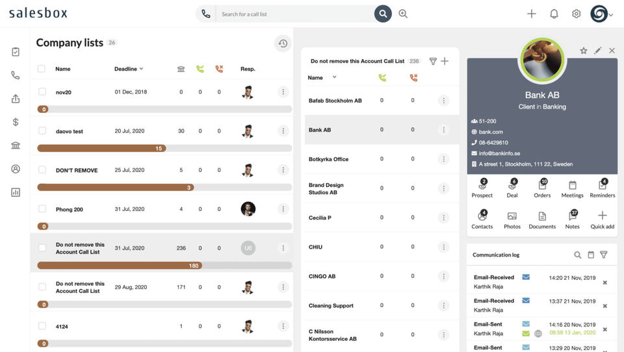Add an account with the plus icon in call list
This screenshot has height=352, width=624.
tap(445, 61)
